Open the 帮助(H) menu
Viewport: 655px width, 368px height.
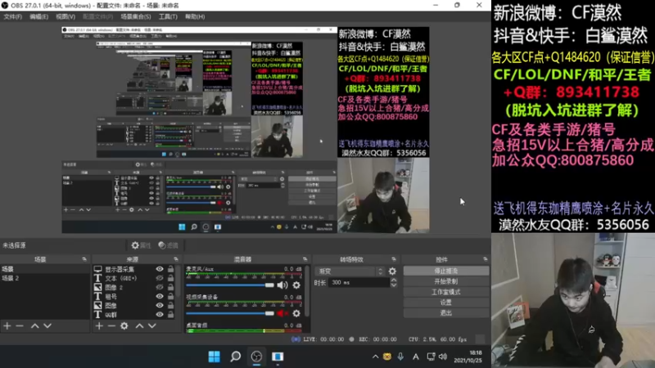(x=195, y=16)
